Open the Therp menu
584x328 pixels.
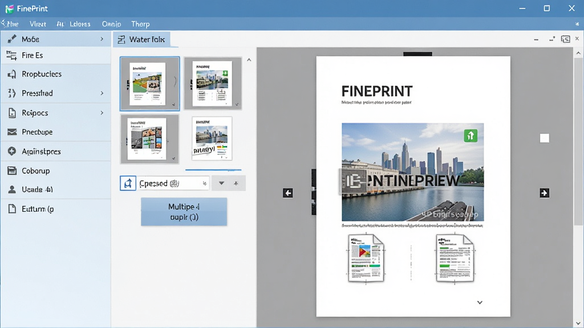tap(140, 24)
